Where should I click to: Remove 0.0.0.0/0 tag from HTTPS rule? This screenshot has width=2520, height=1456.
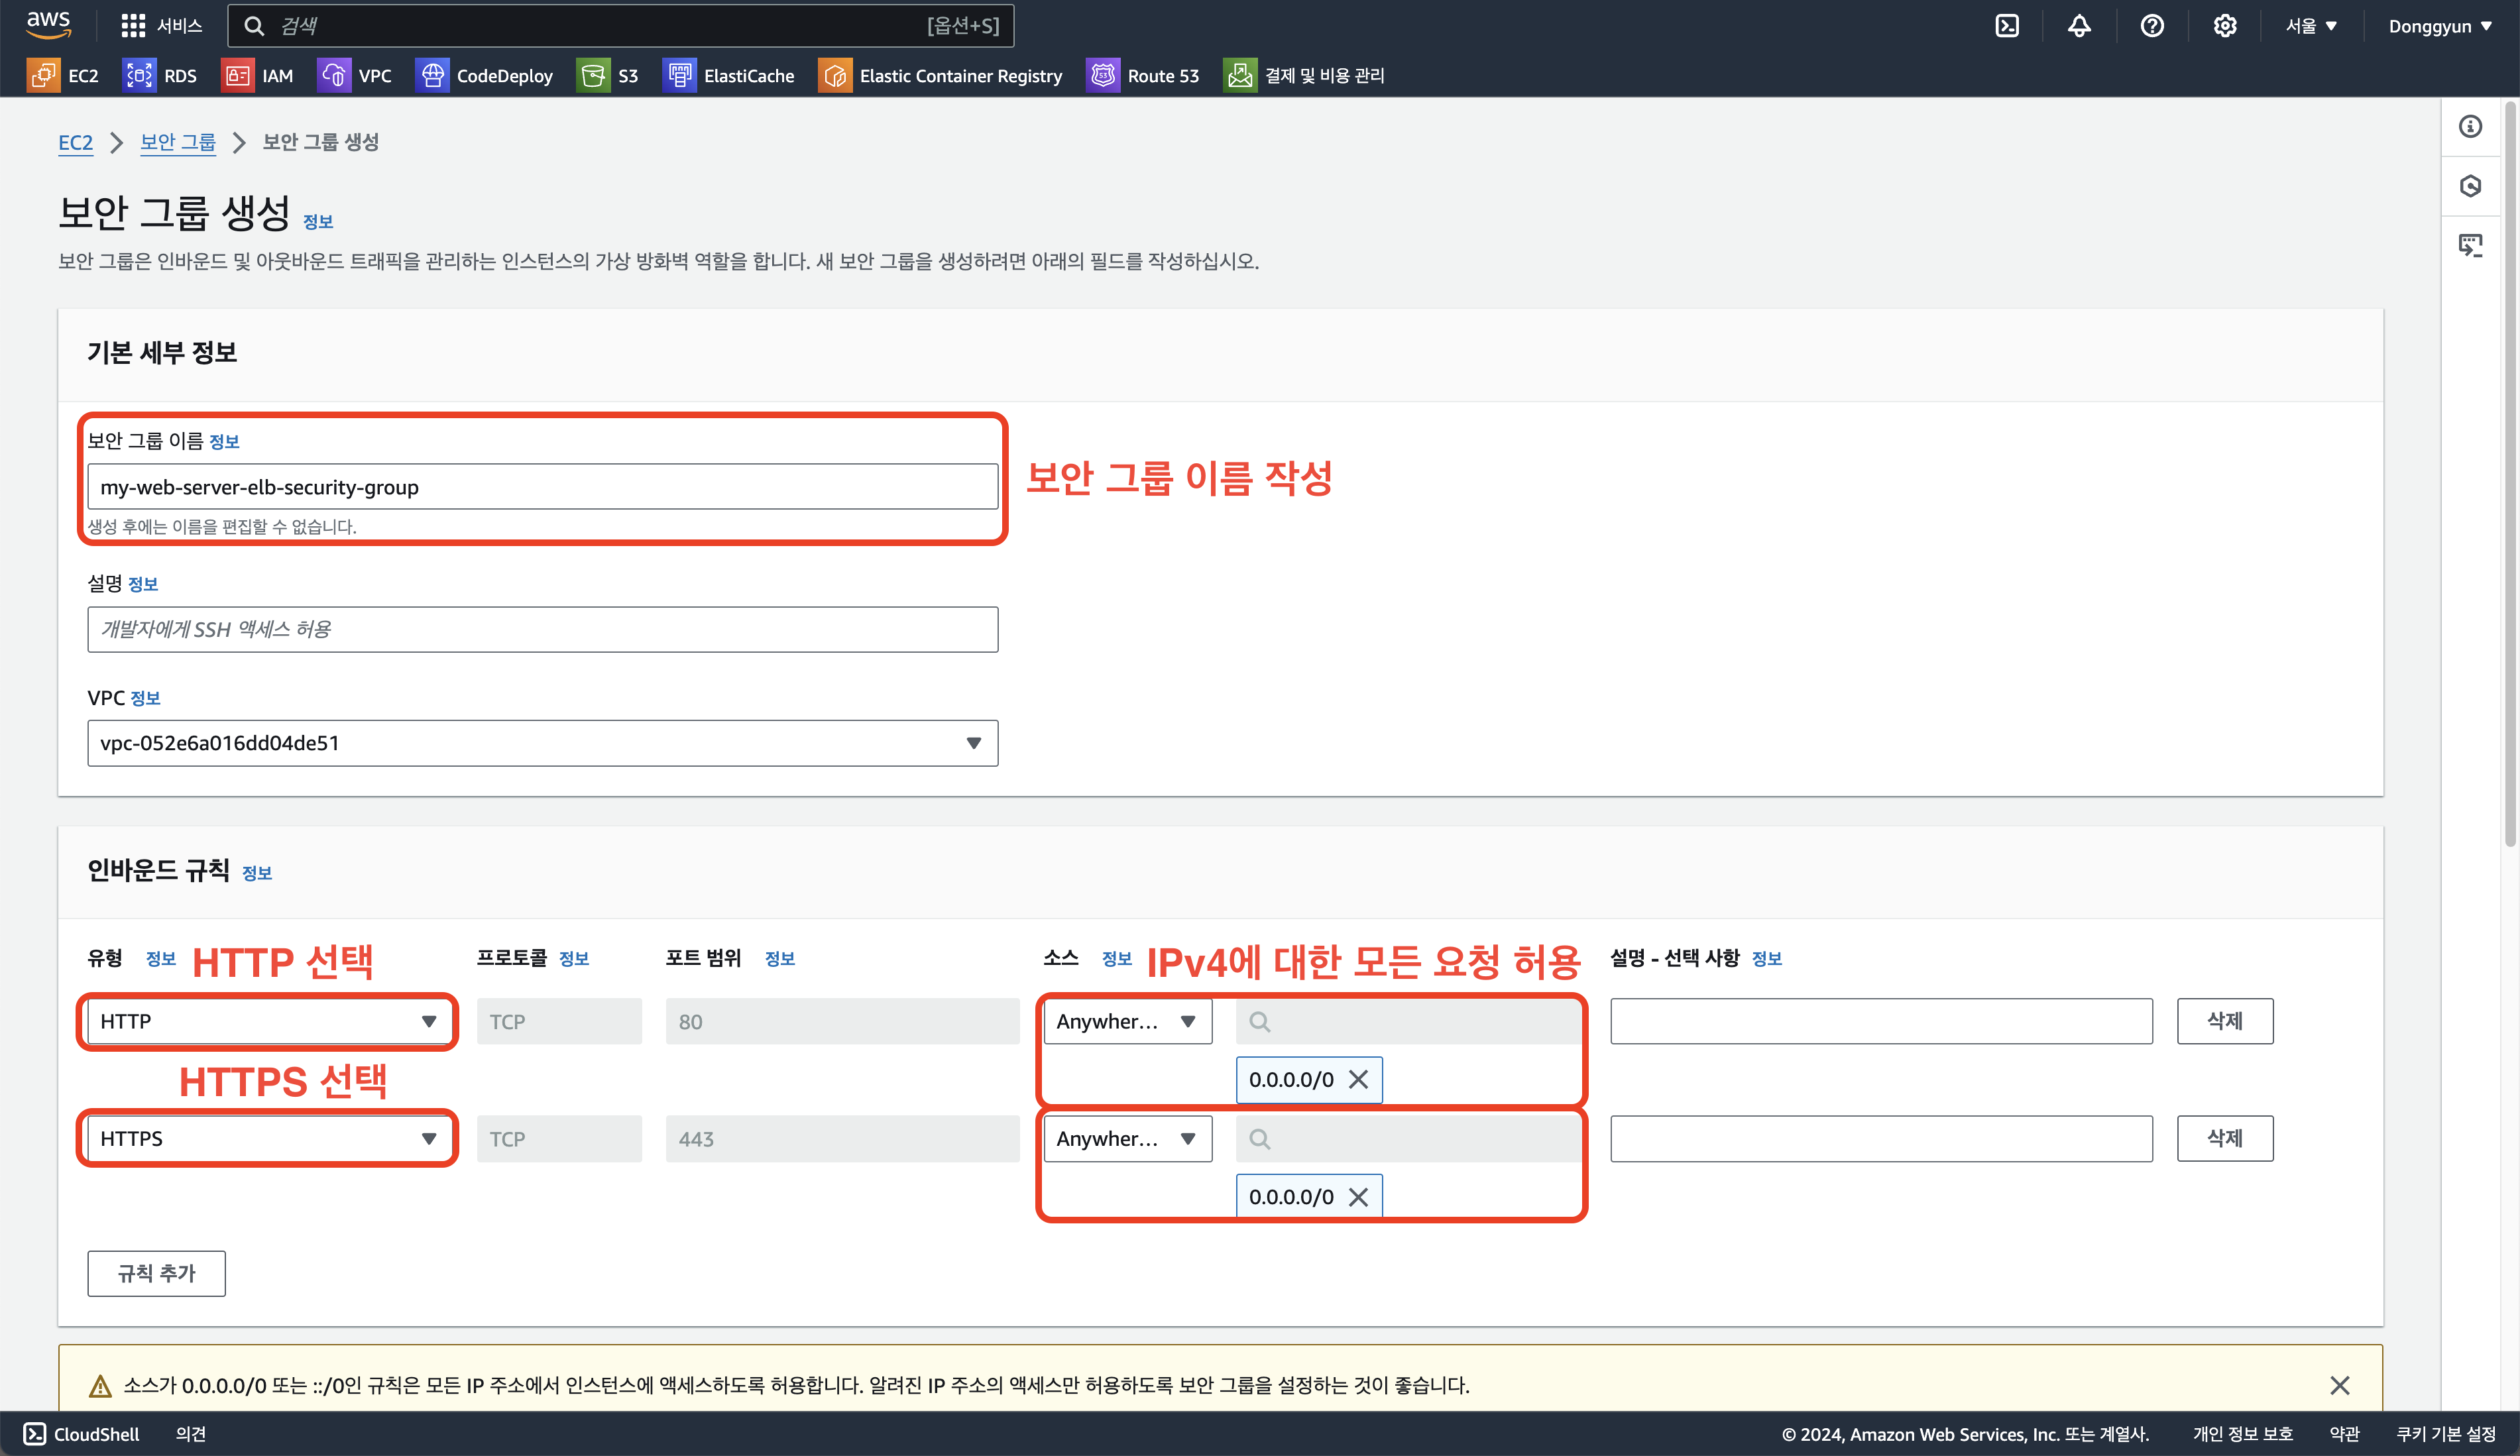tap(1358, 1197)
